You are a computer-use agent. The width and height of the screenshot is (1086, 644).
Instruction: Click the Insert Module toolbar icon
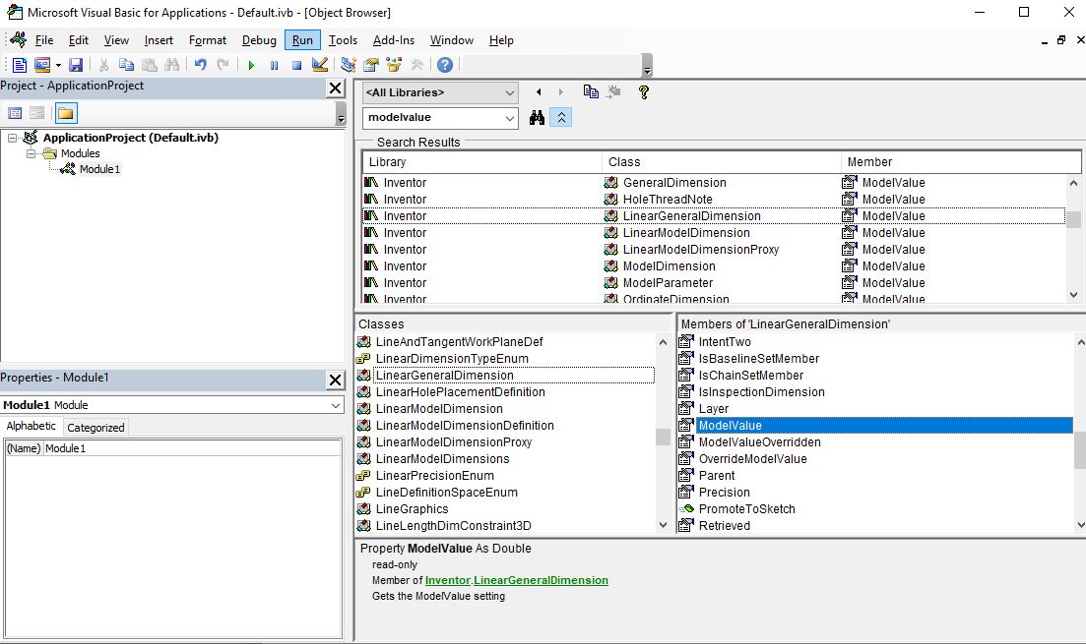(x=42, y=65)
